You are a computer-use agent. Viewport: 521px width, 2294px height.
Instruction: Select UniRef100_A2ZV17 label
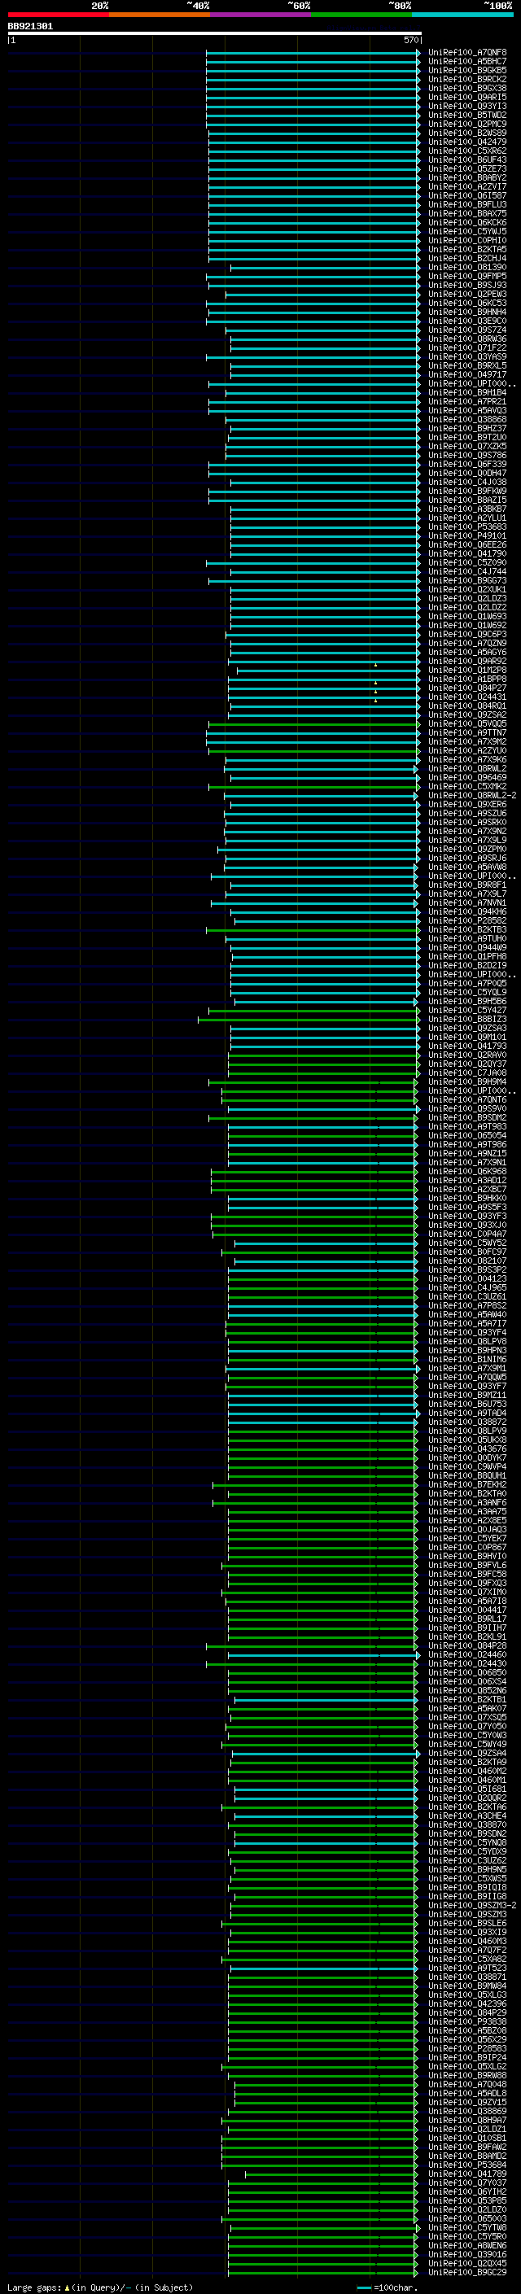[x=467, y=187]
